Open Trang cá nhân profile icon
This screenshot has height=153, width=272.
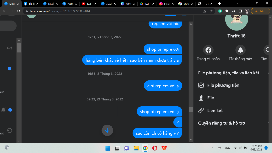pyautogui.click(x=208, y=50)
